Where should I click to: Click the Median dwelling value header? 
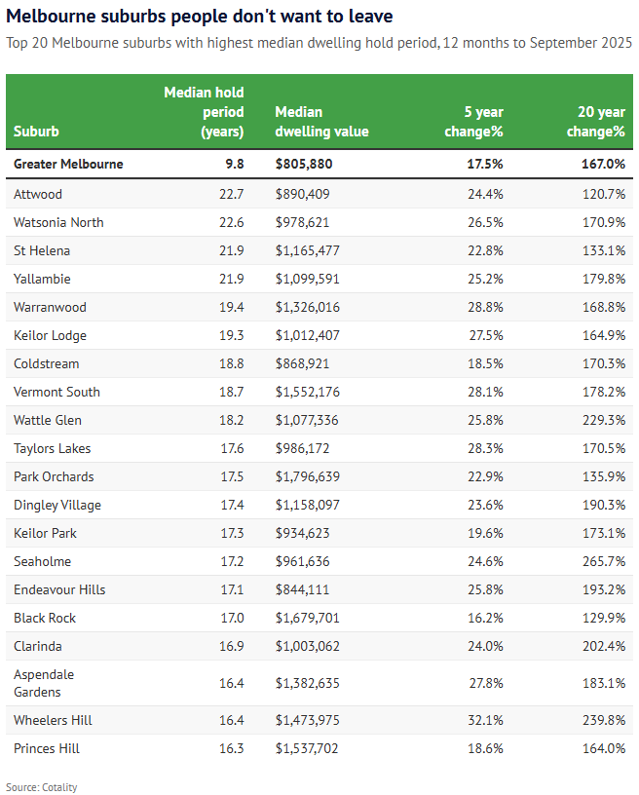[x=321, y=122]
